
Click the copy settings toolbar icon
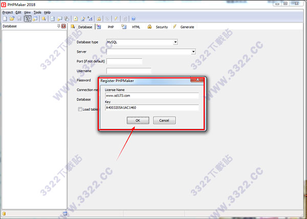(x=59, y=18)
